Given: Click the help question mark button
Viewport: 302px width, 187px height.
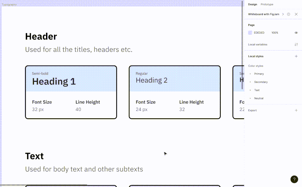Looking at the screenshot, I should click(x=294, y=179).
